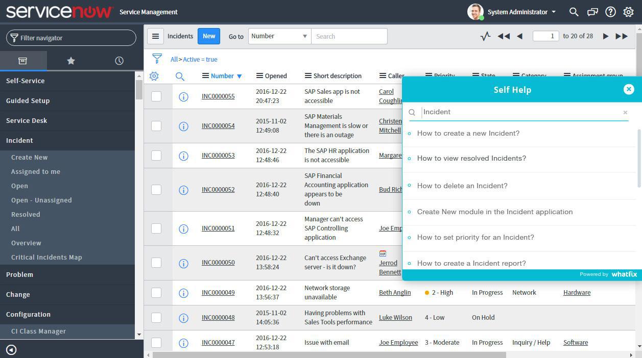Preview INC0000048 info icon
The image size is (642, 358).
point(183,318)
